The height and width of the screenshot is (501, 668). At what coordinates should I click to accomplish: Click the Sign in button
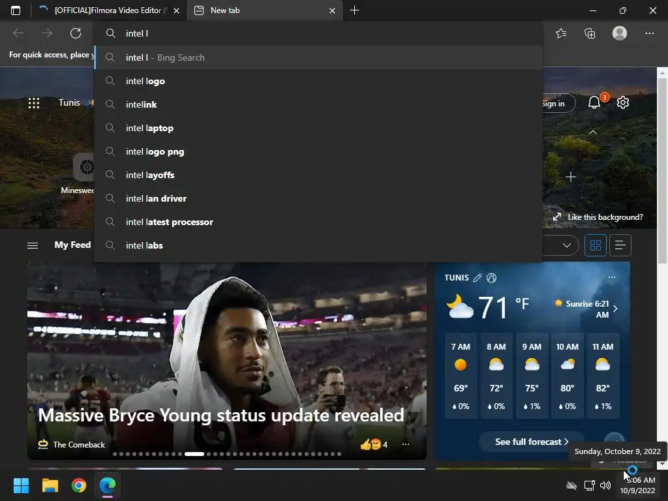coord(558,104)
